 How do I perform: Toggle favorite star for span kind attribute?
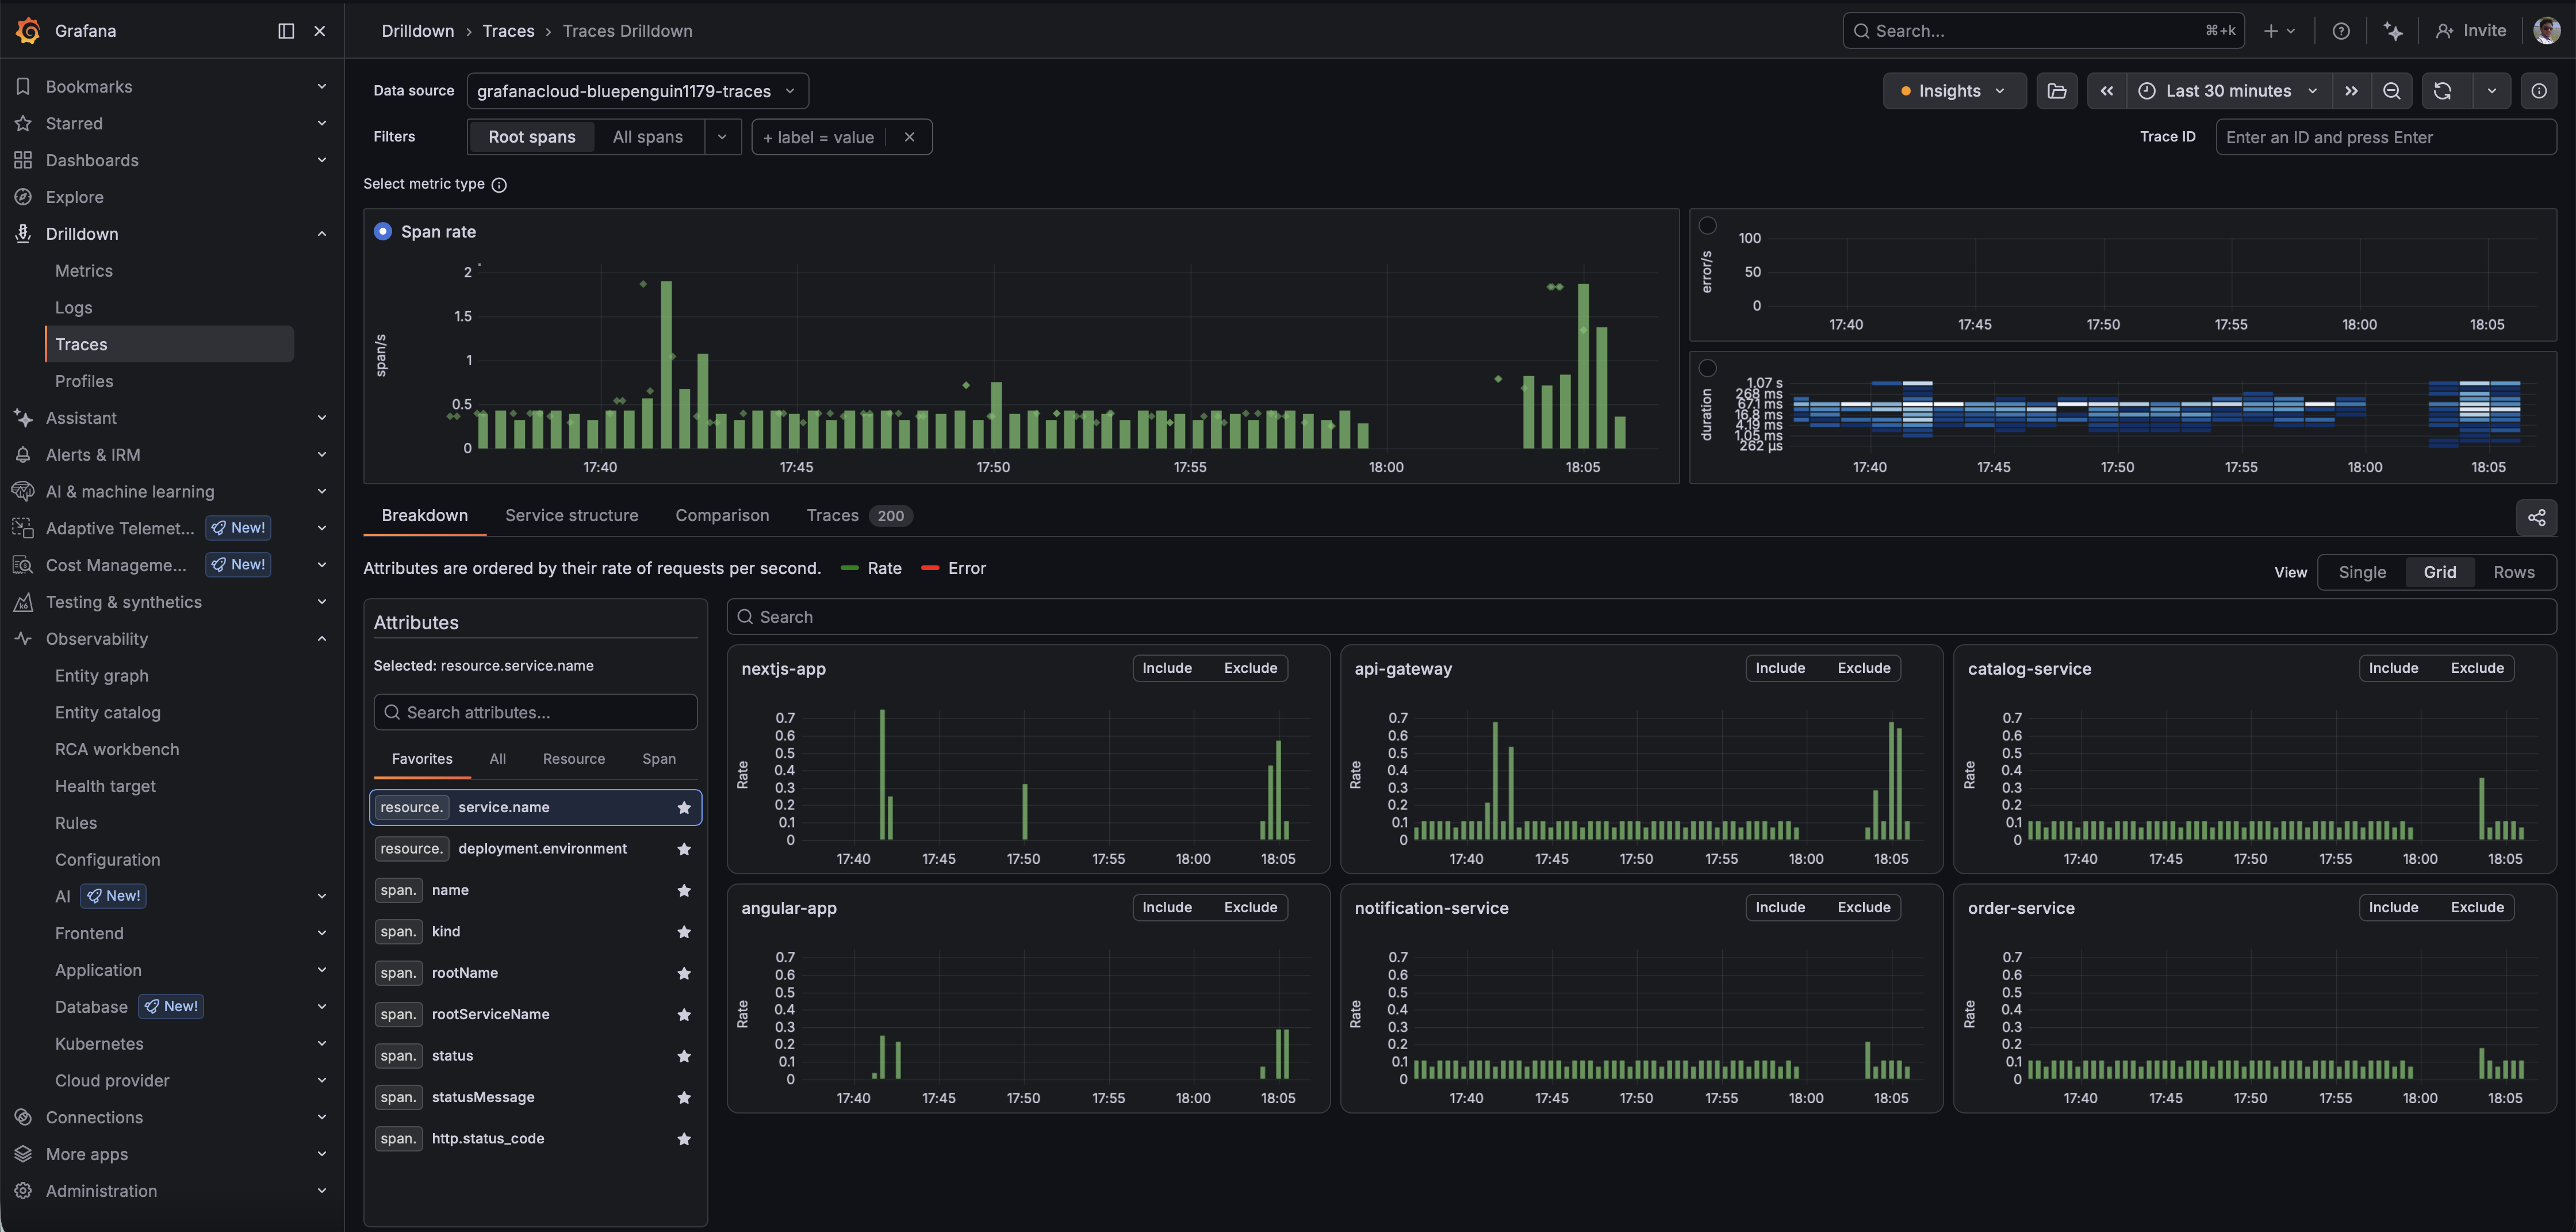pos(684,932)
